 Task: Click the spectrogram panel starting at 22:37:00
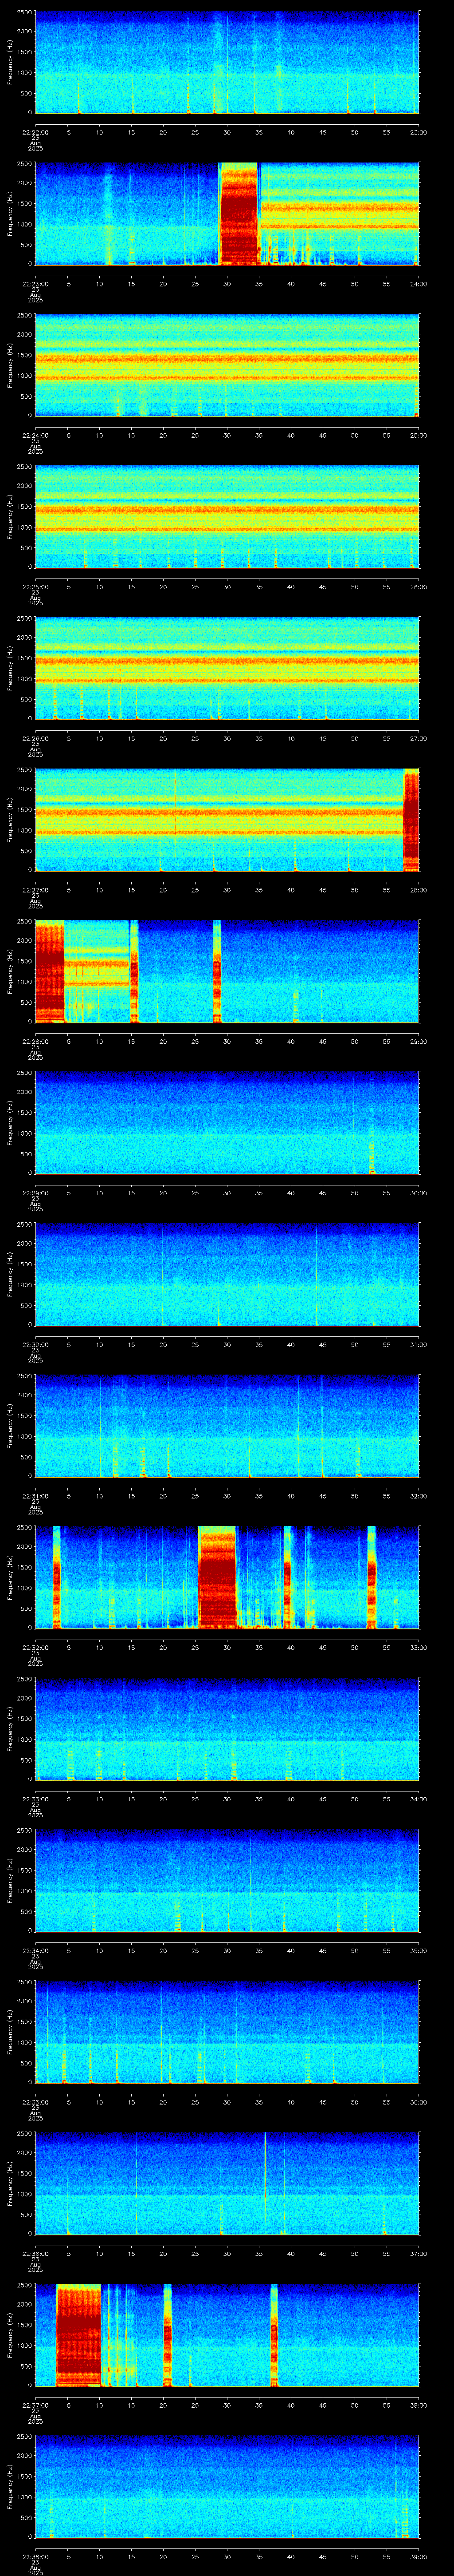pos(227,2335)
